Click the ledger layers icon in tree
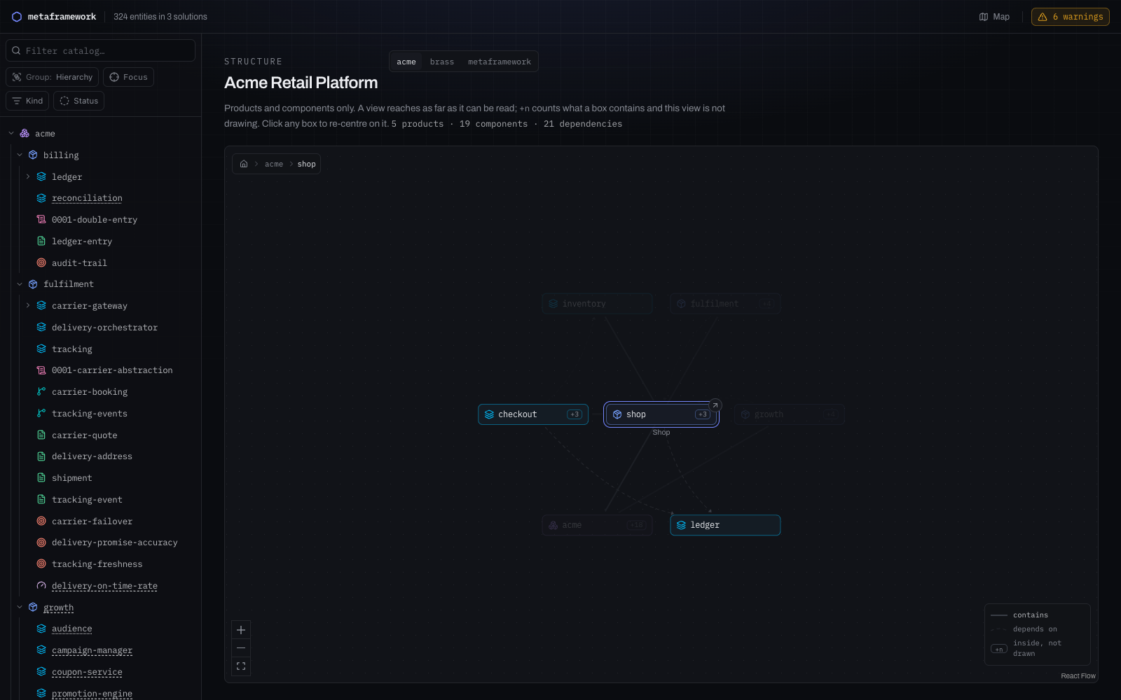The width and height of the screenshot is (1121, 700). pos(41,176)
